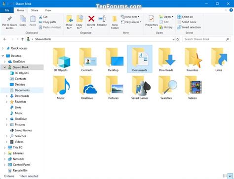Click the red Delete icon
Viewport: 234px width, 179px height.
91,19
